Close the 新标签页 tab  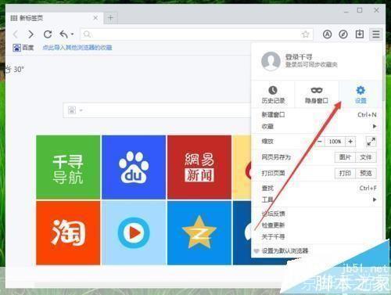click(95, 18)
